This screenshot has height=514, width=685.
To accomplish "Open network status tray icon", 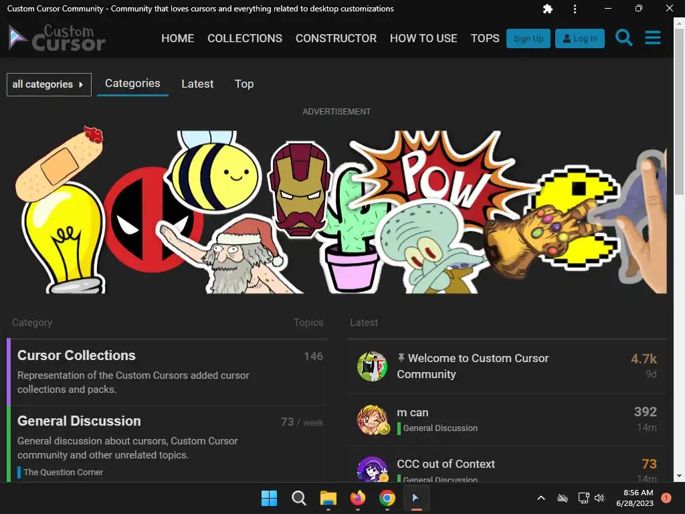I will click(583, 498).
